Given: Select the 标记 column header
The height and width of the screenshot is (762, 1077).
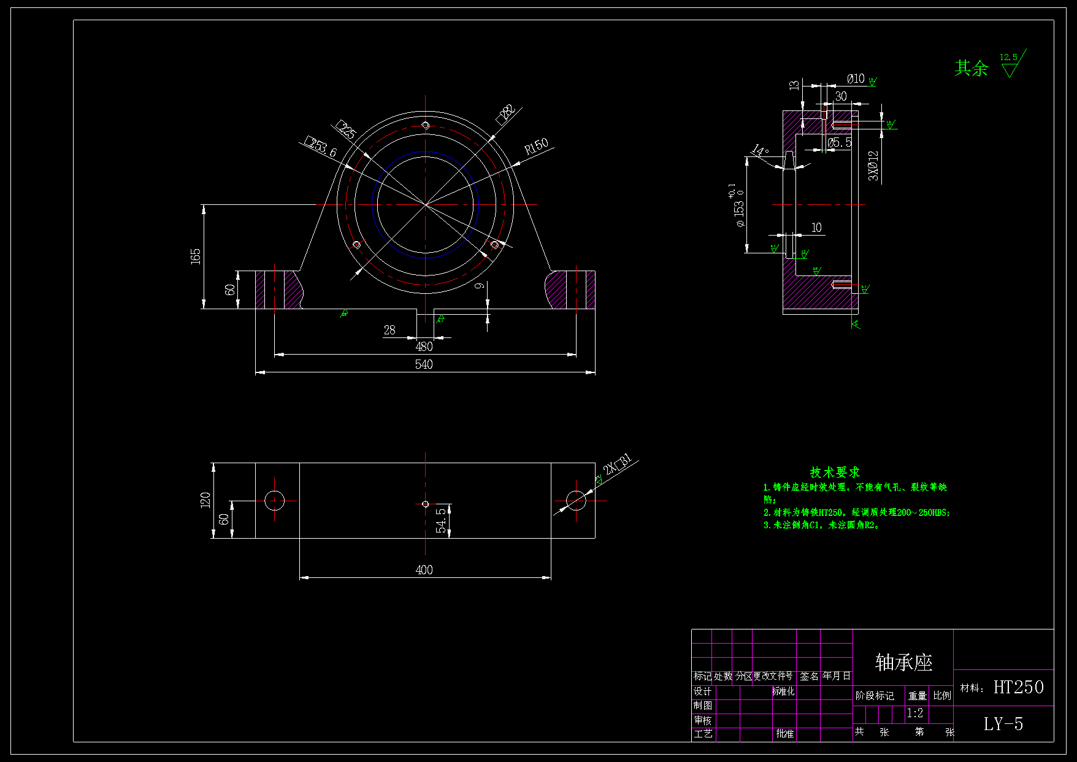Looking at the screenshot, I should 702,676.
